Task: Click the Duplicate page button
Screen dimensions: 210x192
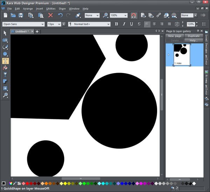Action: (194, 36)
